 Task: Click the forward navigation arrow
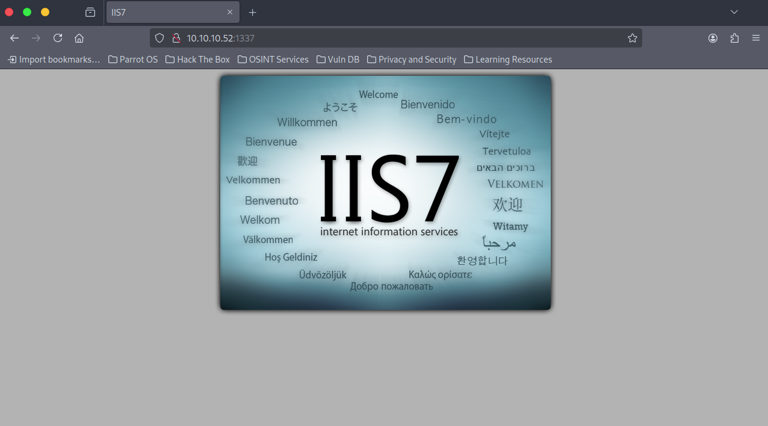click(x=36, y=38)
